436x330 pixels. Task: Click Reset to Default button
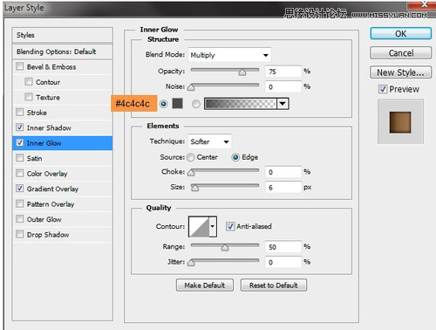[274, 285]
